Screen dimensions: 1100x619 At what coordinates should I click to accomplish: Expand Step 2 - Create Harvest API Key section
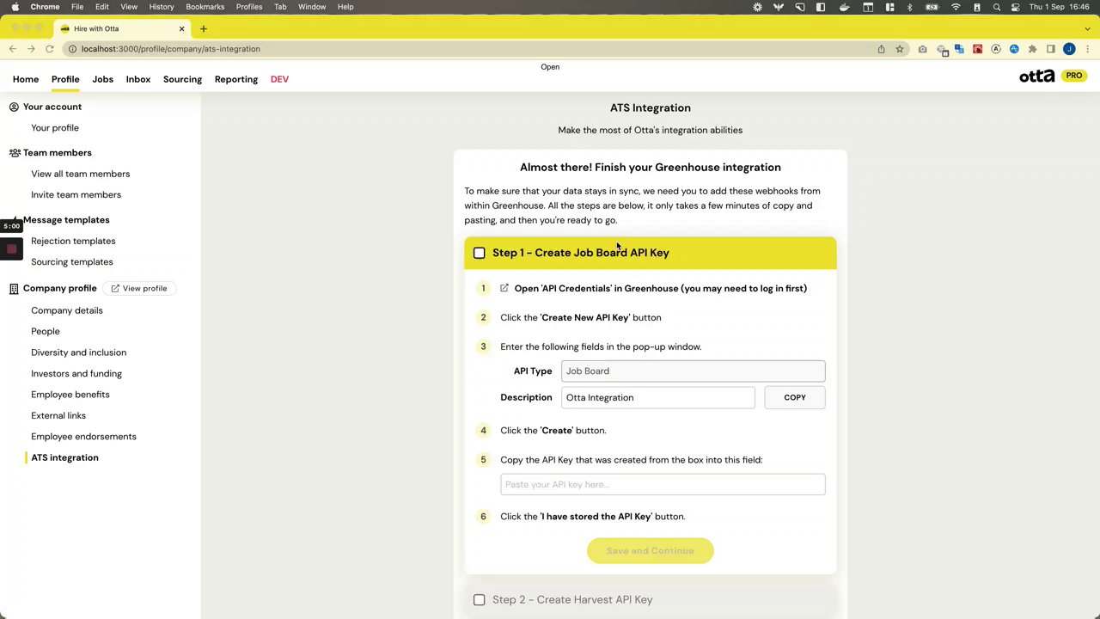651,600
